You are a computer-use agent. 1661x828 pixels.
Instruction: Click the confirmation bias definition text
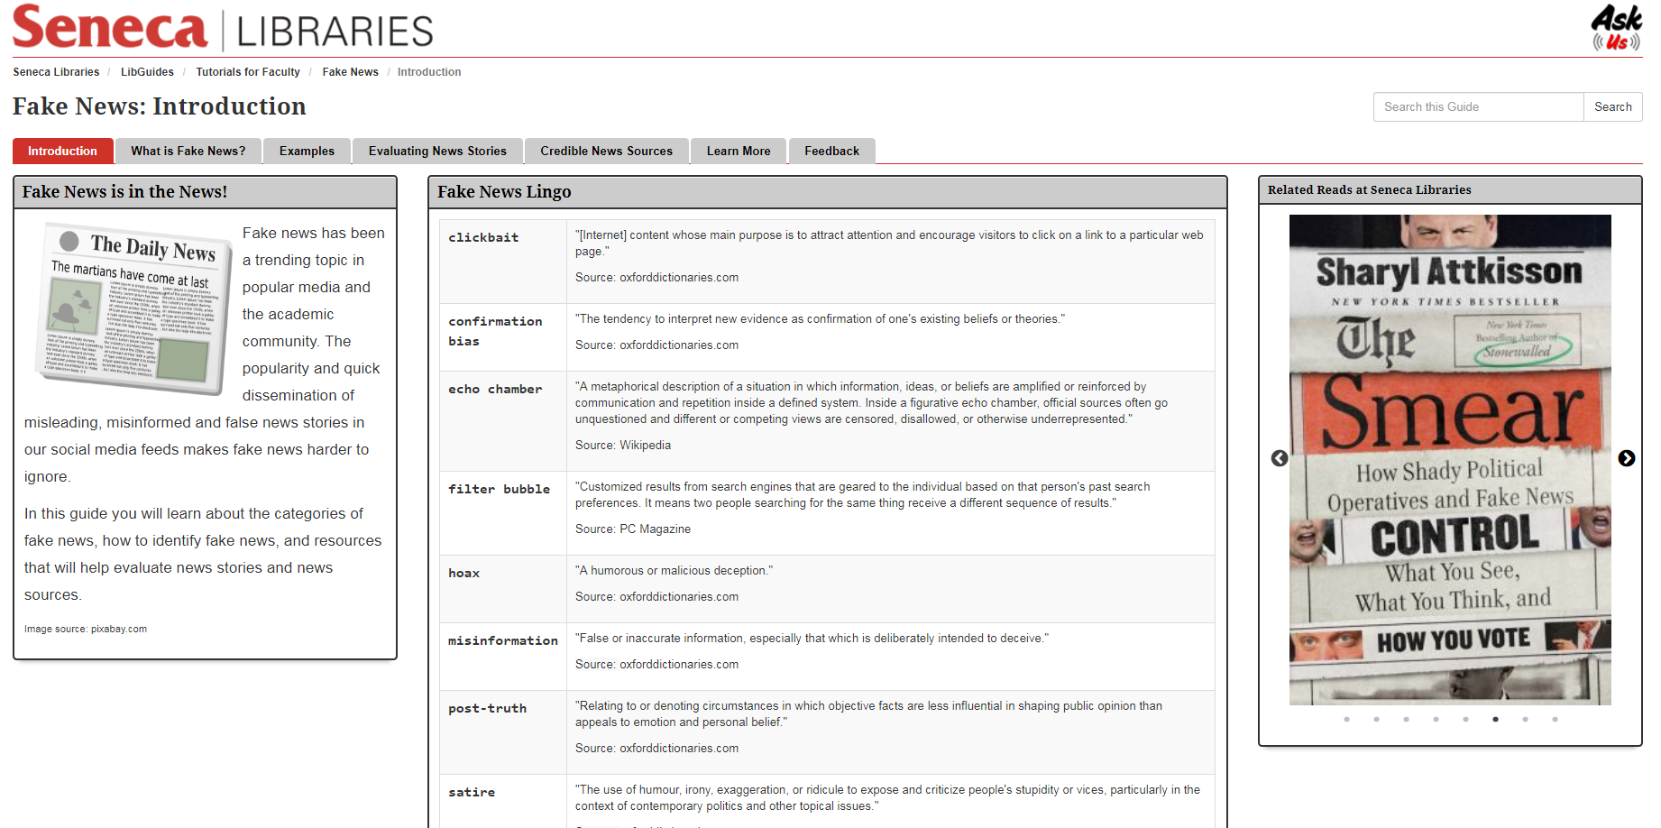(x=820, y=318)
